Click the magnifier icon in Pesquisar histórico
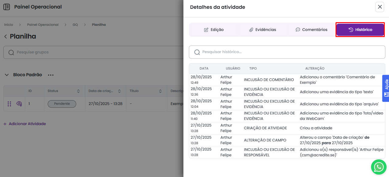This screenshot has width=389, height=177. click(x=197, y=52)
